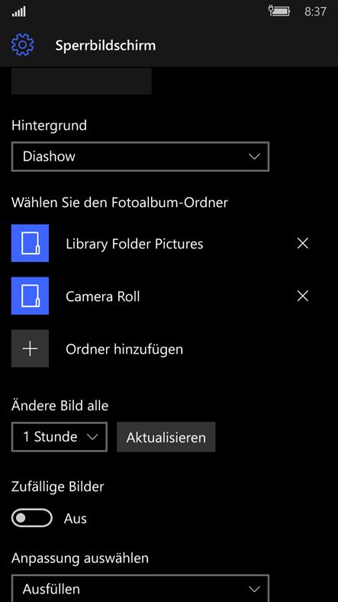Click the Camera Roll folder icon

coord(30,296)
